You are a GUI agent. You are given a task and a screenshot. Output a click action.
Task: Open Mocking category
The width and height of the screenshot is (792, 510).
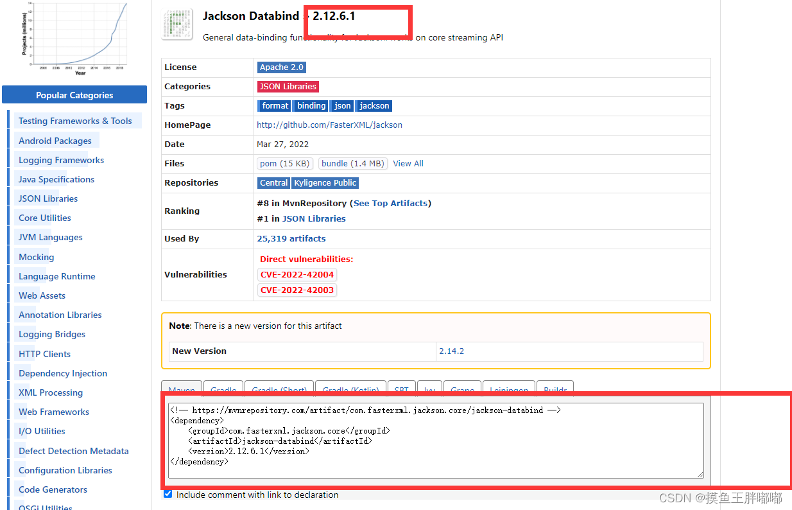click(37, 257)
